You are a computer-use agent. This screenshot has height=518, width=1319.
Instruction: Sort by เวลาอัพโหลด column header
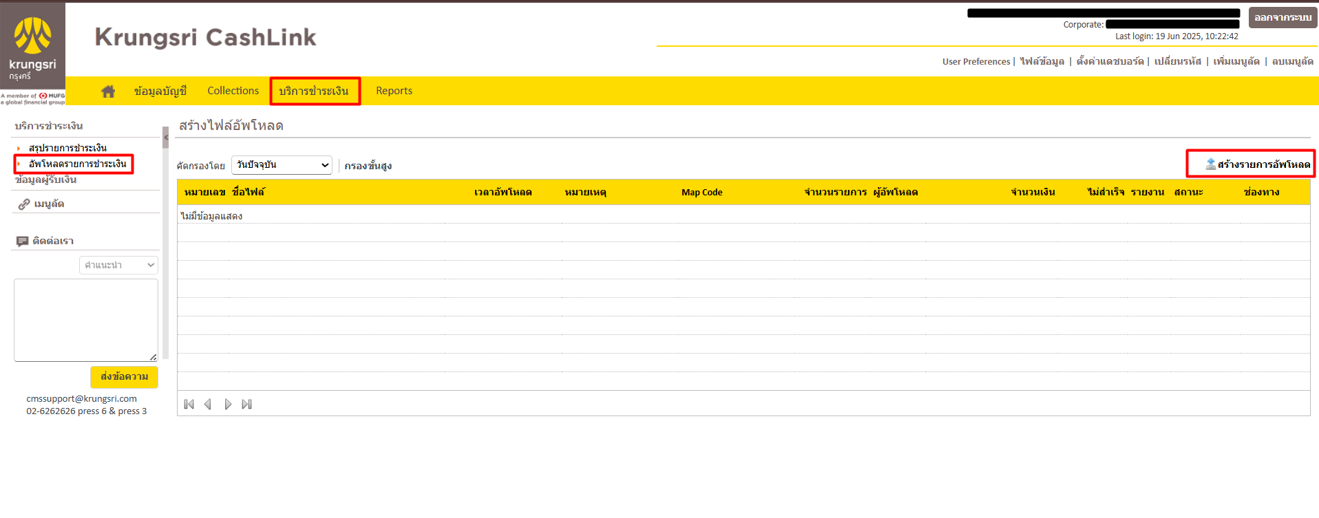click(503, 192)
